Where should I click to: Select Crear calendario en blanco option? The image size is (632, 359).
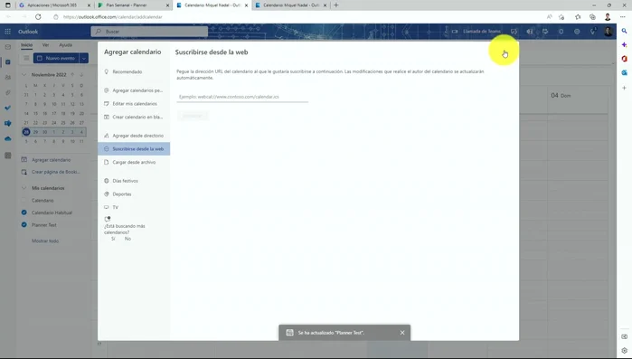pyautogui.click(x=134, y=117)
